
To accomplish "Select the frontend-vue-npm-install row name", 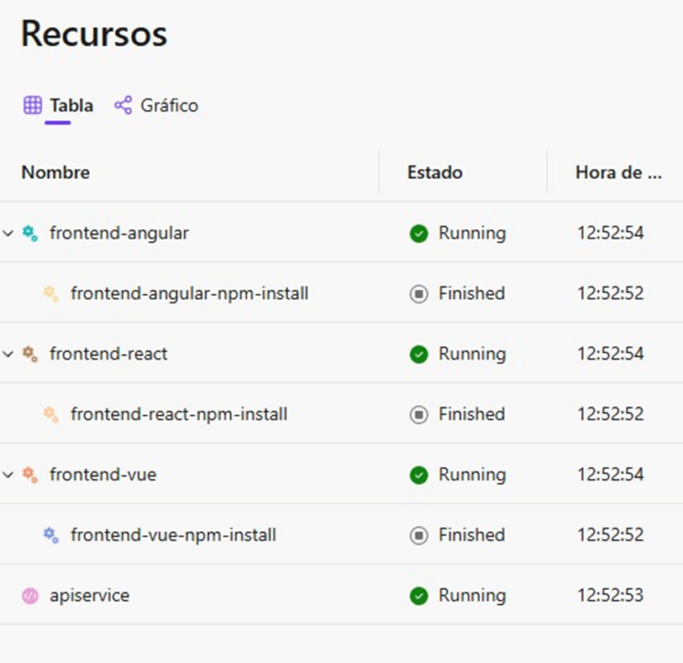I will coord(173,535).
